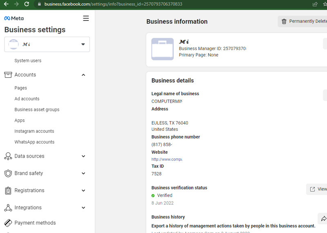Open Instagram accounts
Image resolution: width=327 pixels, height=233 pixels.
(x=34, y=131)
